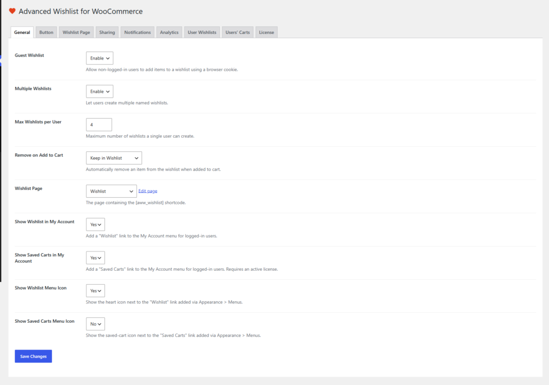Click the Max Wishlists per User field
Viewport: 549px width, 385px height.
(99, 125)
